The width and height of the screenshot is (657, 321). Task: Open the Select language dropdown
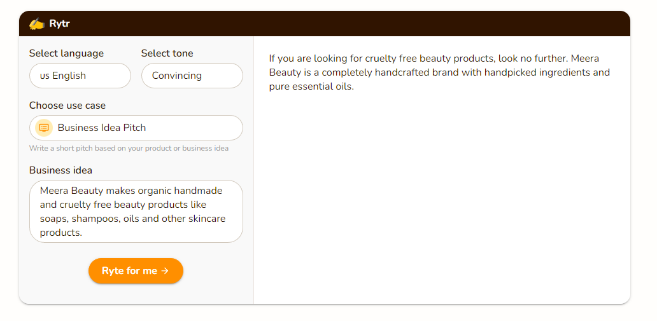pyautogui.click(x=80, y=76)
